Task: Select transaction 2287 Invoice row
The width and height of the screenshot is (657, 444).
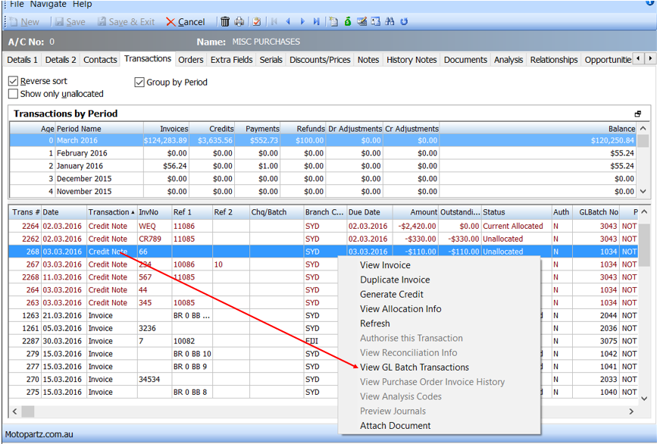Action: pos(323,341)
